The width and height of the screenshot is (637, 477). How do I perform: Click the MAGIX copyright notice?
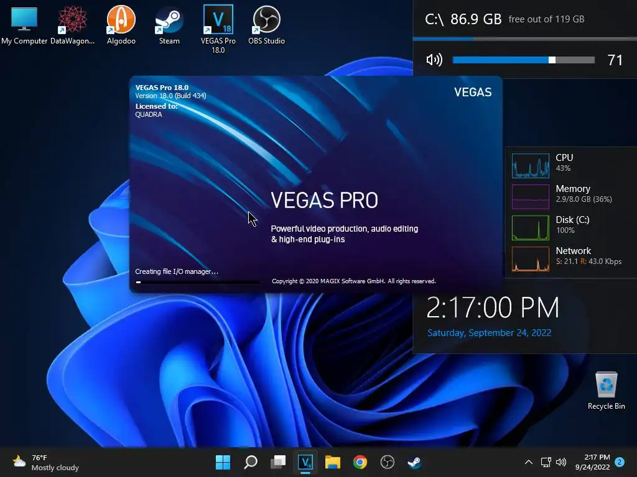click(354, 281)
